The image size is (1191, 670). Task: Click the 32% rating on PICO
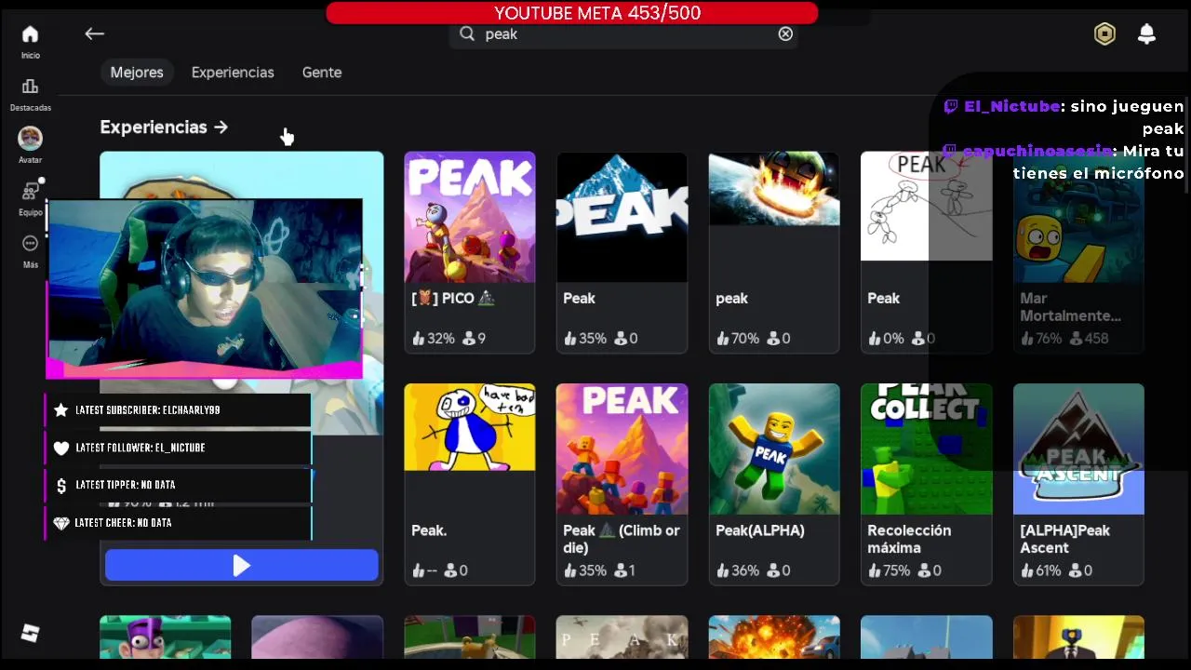click(433, 339)
